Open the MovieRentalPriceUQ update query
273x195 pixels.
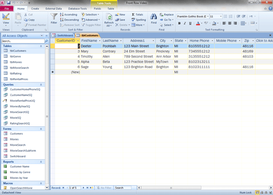click(x=22, y=101)
